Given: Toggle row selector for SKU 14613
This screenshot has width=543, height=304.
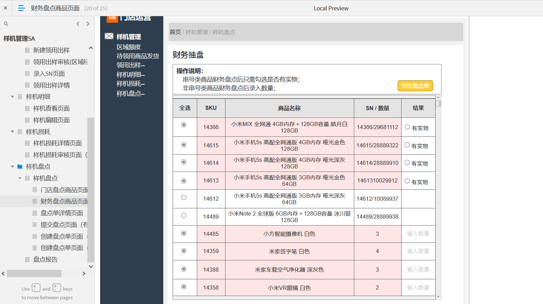Looking at the screenshot, I should (x=184, y=181).
